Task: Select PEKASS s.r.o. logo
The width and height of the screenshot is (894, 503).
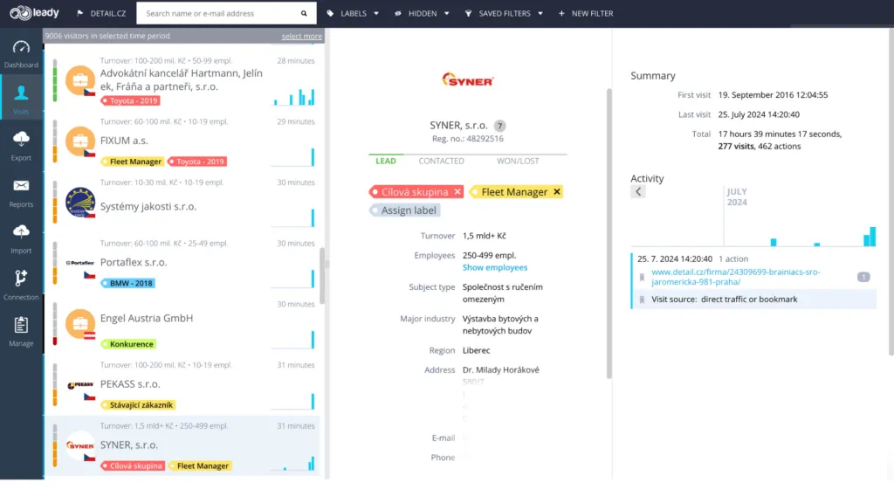Action: pos(80,385)
